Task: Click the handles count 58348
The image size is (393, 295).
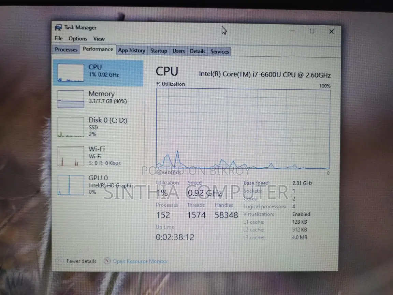Action: click(226, 215)
